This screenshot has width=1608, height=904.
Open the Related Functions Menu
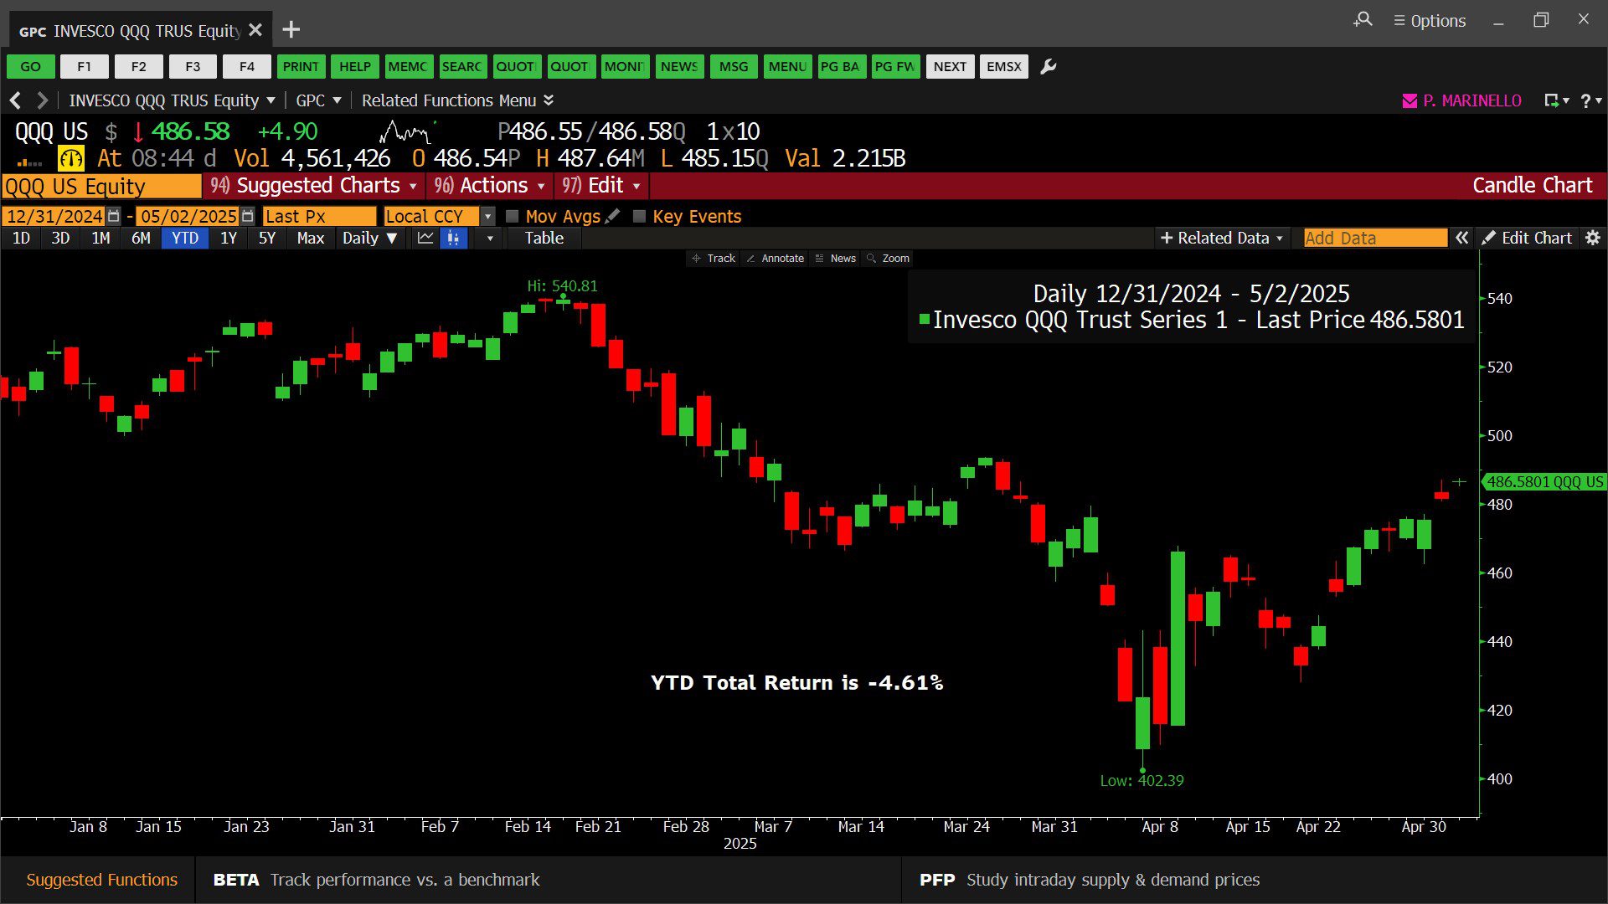coord(456,101)
